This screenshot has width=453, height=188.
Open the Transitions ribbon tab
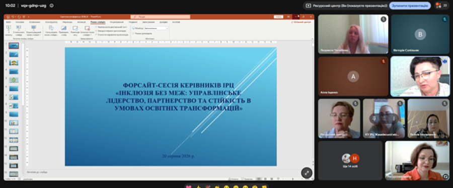click(67, 22)
